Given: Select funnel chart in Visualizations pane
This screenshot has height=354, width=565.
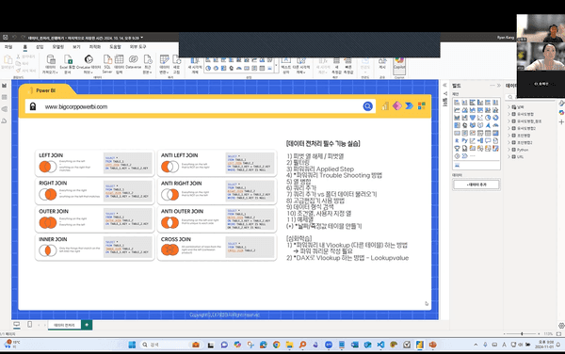Looking at the screenshot, I should click(x=473, y=118).
